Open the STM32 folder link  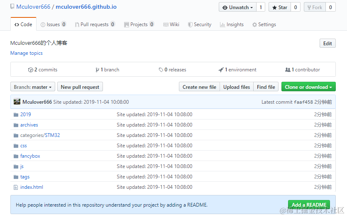[x=52, y=135]
